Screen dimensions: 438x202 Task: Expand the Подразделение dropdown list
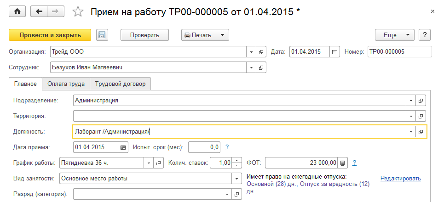coord(411,101)
